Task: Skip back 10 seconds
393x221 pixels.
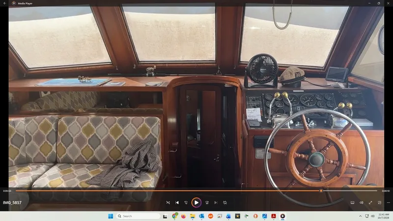Action: (186, 202)
